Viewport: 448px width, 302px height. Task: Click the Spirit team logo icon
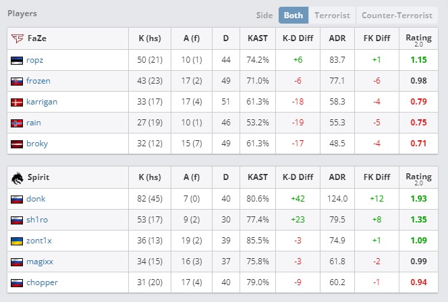pyautogui.click(x=17, y=177)
